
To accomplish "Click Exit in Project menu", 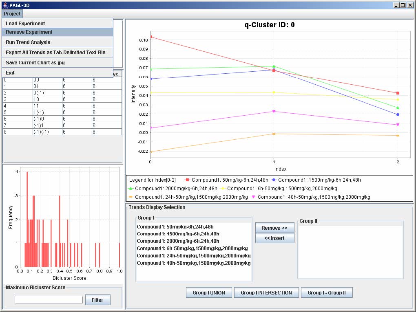I will pyautogui.click(x=10, y=73).
